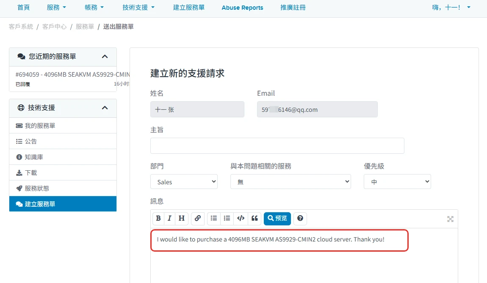Expand the 帳務 top menu
Screen dimensions: 487x283
click(94, 8)
